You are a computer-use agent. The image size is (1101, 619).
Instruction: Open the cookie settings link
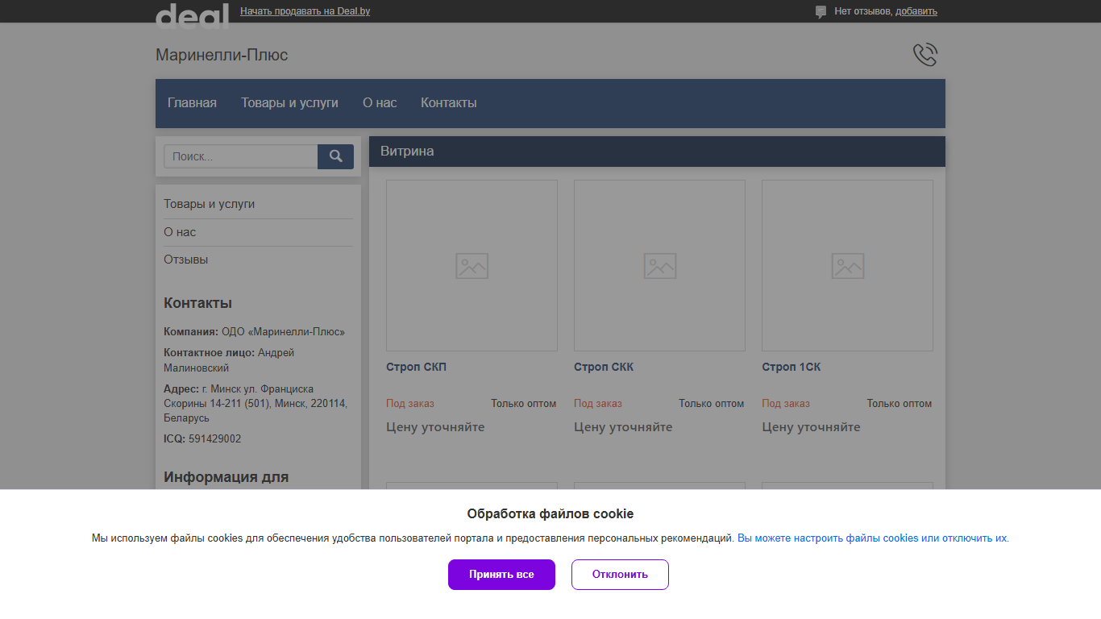873,538
